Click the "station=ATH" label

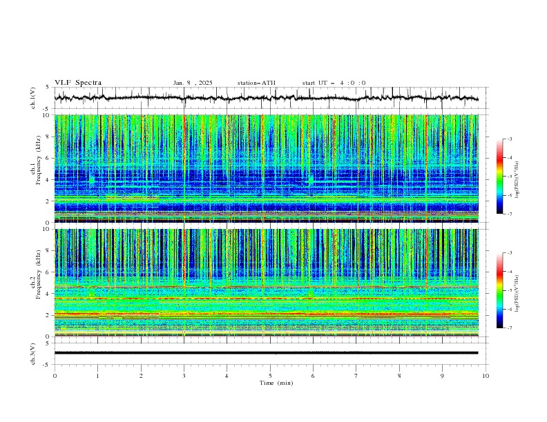[256, 83]
